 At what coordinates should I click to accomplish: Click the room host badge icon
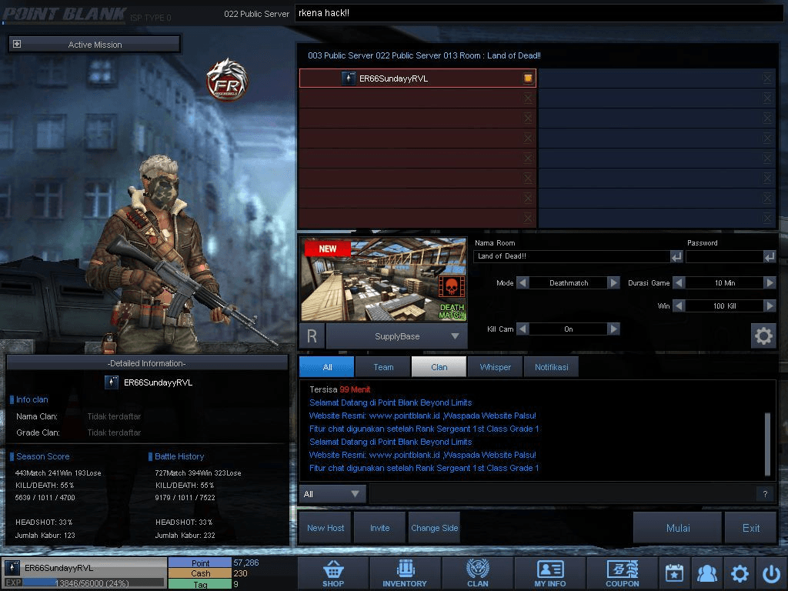tap(528, 78)
